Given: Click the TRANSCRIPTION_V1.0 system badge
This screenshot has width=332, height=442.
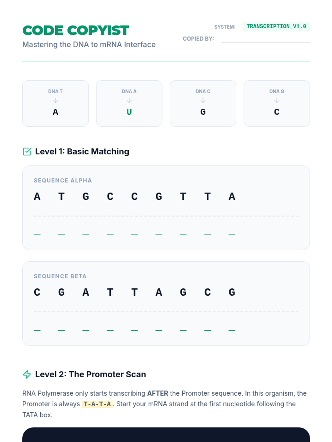Looking at the screenshot, I should click(276, 27).
